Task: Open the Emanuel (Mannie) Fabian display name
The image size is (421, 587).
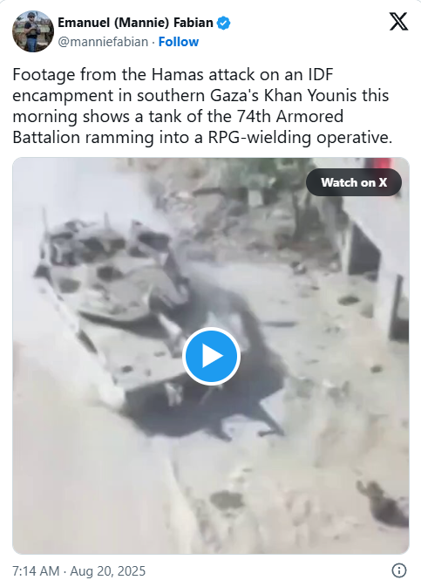Action: point(135,23)
